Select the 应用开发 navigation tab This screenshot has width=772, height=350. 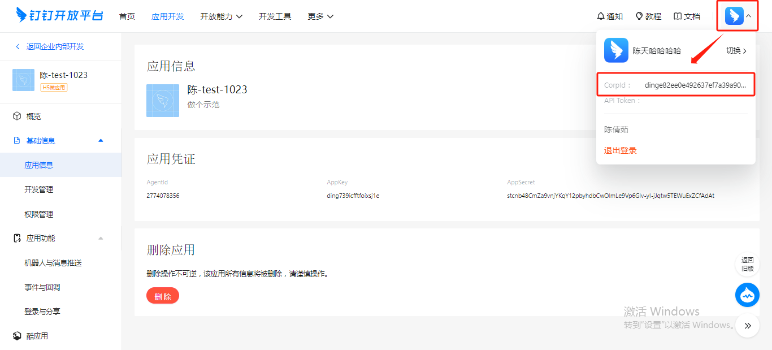coord(168,16)
